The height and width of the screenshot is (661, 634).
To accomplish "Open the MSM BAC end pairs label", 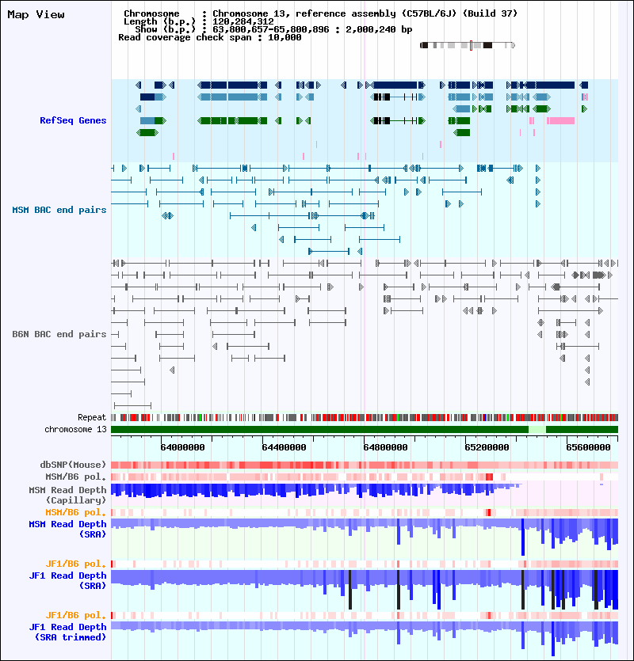I will pyautogui.click(x=59, y=210).
